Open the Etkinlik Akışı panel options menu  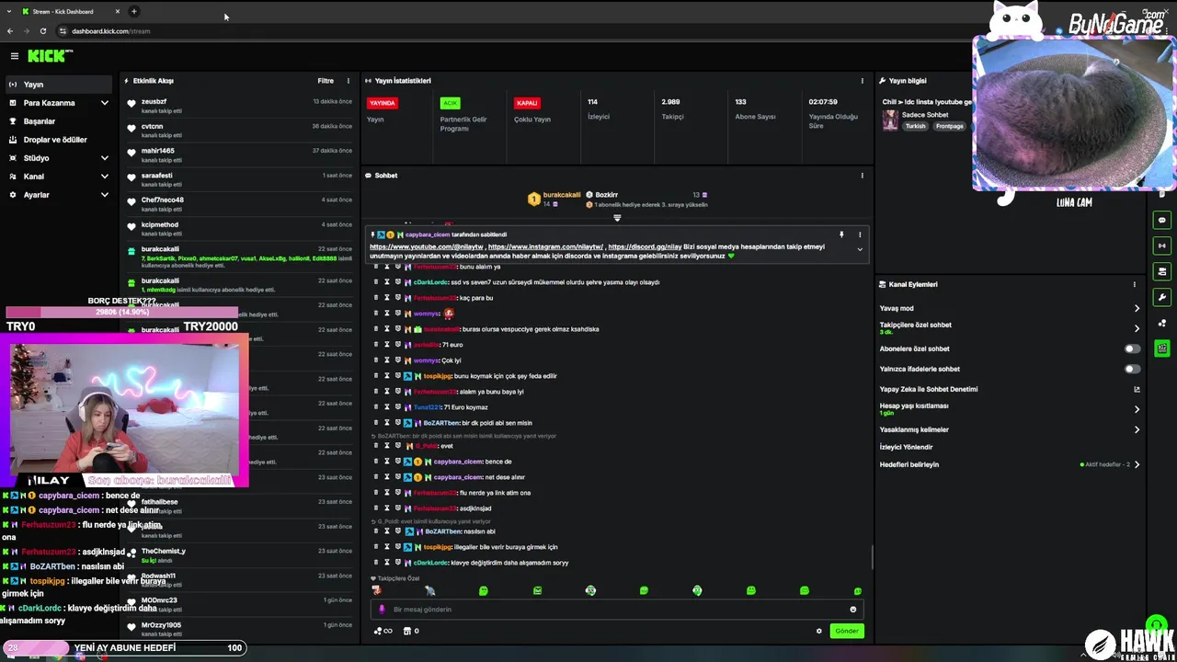[348, 81]
